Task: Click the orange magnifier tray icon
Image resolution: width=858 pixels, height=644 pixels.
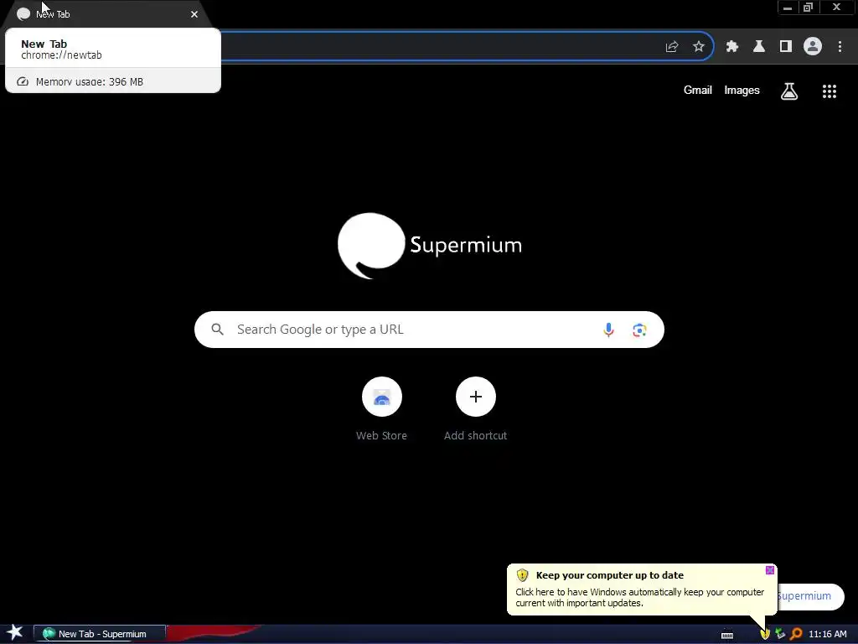Action: pyautogui.click(x=796, y=634)
